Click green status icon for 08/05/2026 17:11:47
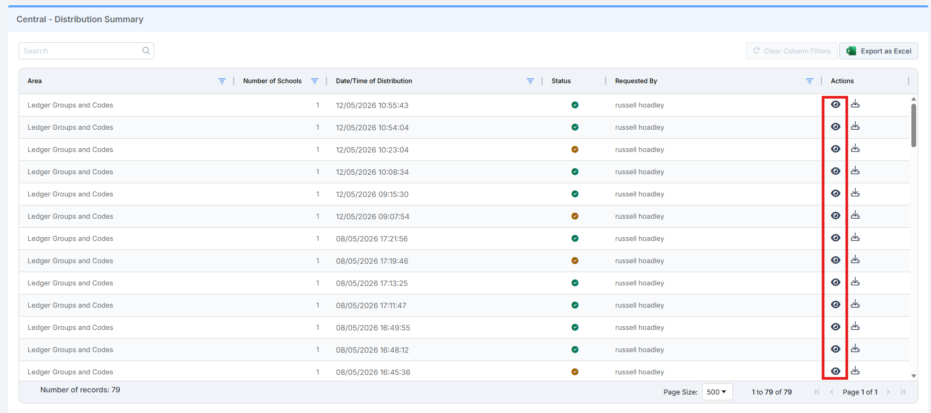931x413 pixels. tap(575, 305)
